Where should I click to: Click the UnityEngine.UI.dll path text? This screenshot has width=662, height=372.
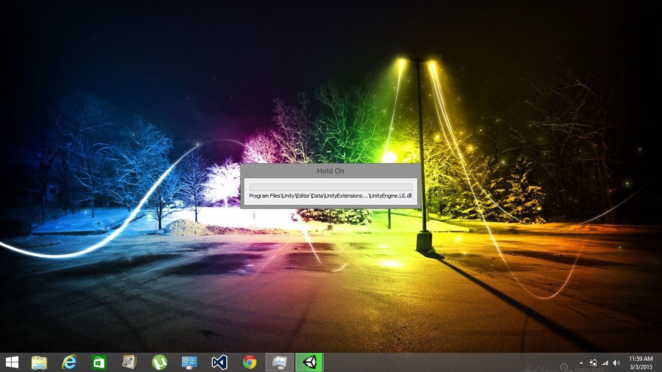pyautogui.click(x=331, y=196)
